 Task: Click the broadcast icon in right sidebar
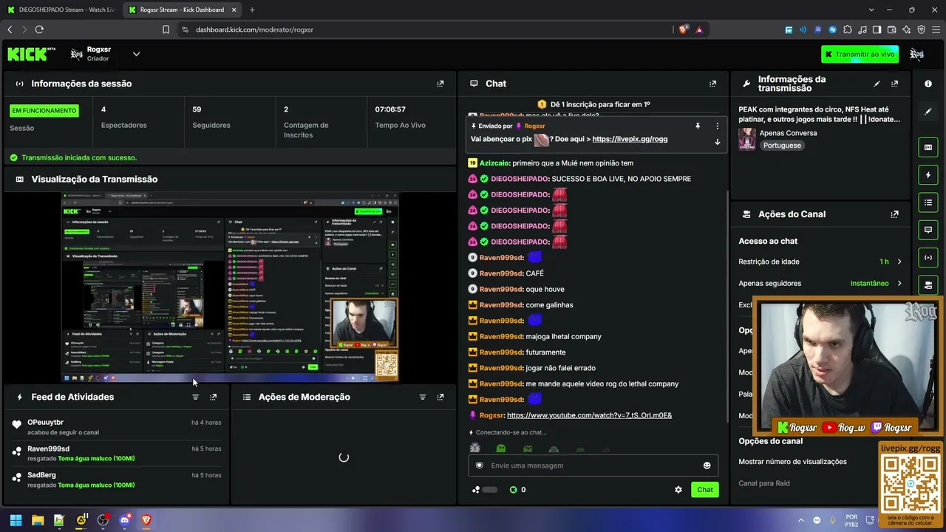tap(928, 257)
